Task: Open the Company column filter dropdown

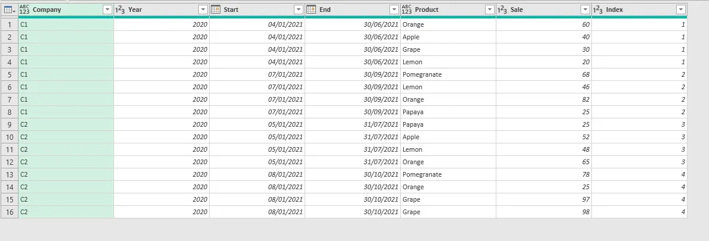Action: [x=108, y=10]
